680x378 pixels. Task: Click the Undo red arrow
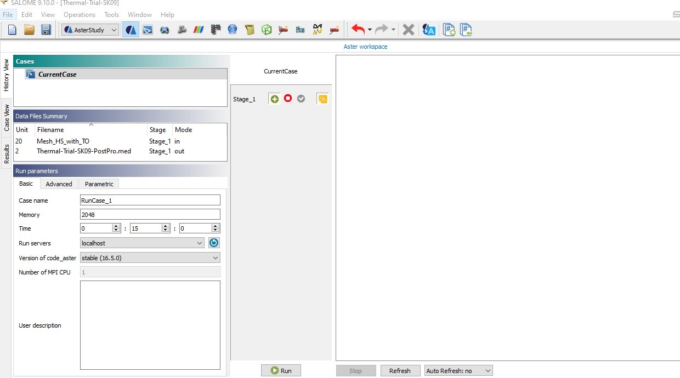click(358, 30)
